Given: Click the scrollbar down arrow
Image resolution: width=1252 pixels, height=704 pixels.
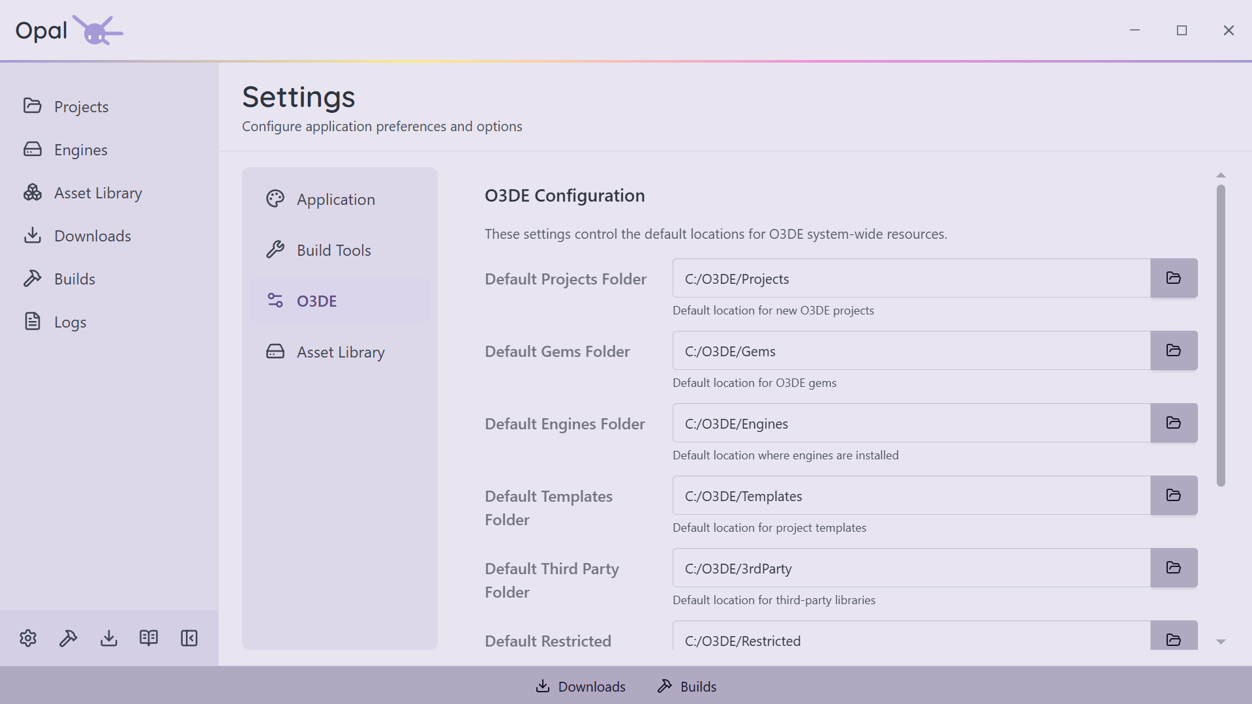Looking at the screenshot, I should 1221,642.
